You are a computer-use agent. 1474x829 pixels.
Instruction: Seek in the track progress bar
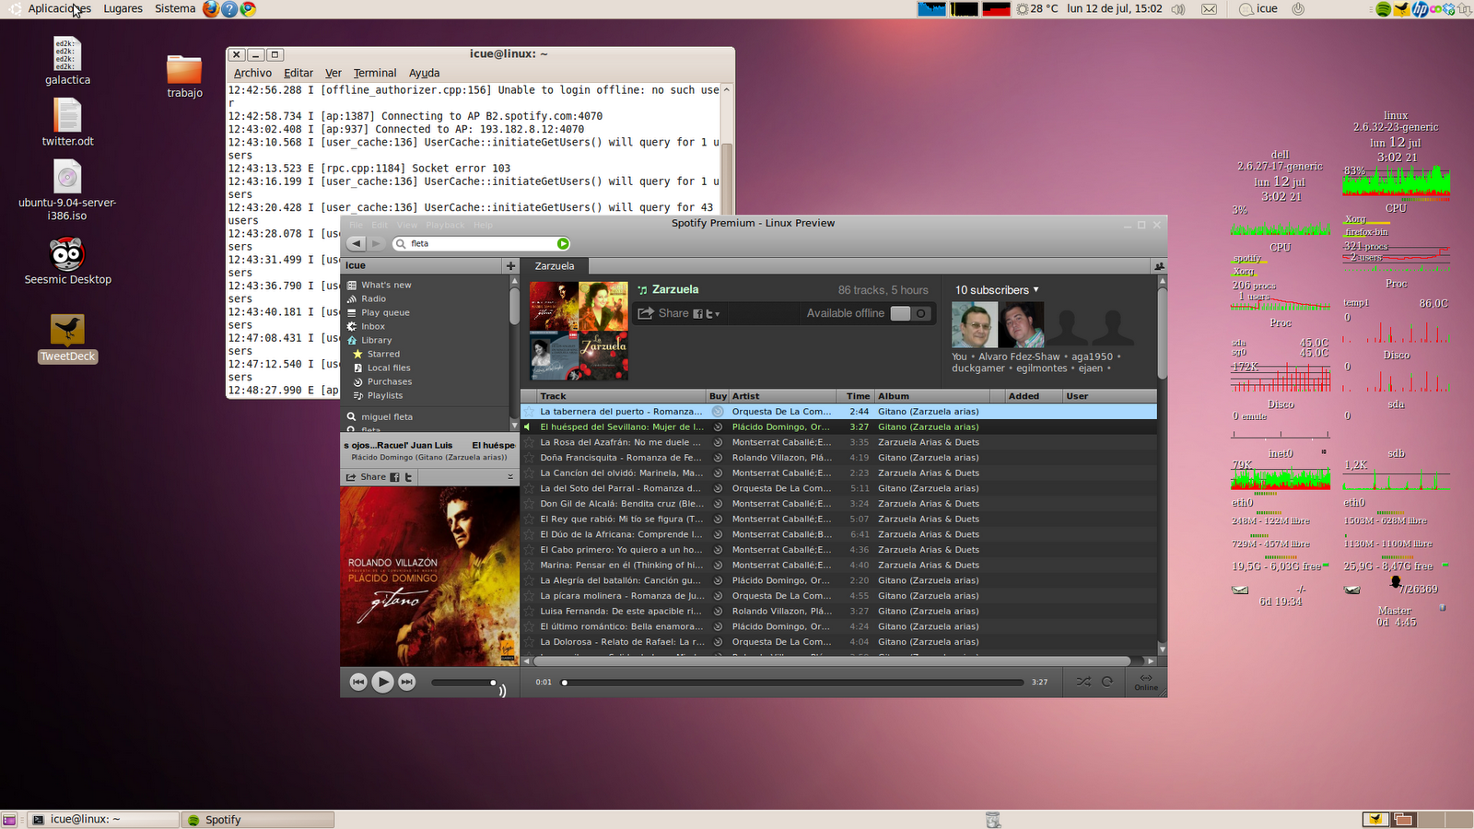click(x=792, y=683)
